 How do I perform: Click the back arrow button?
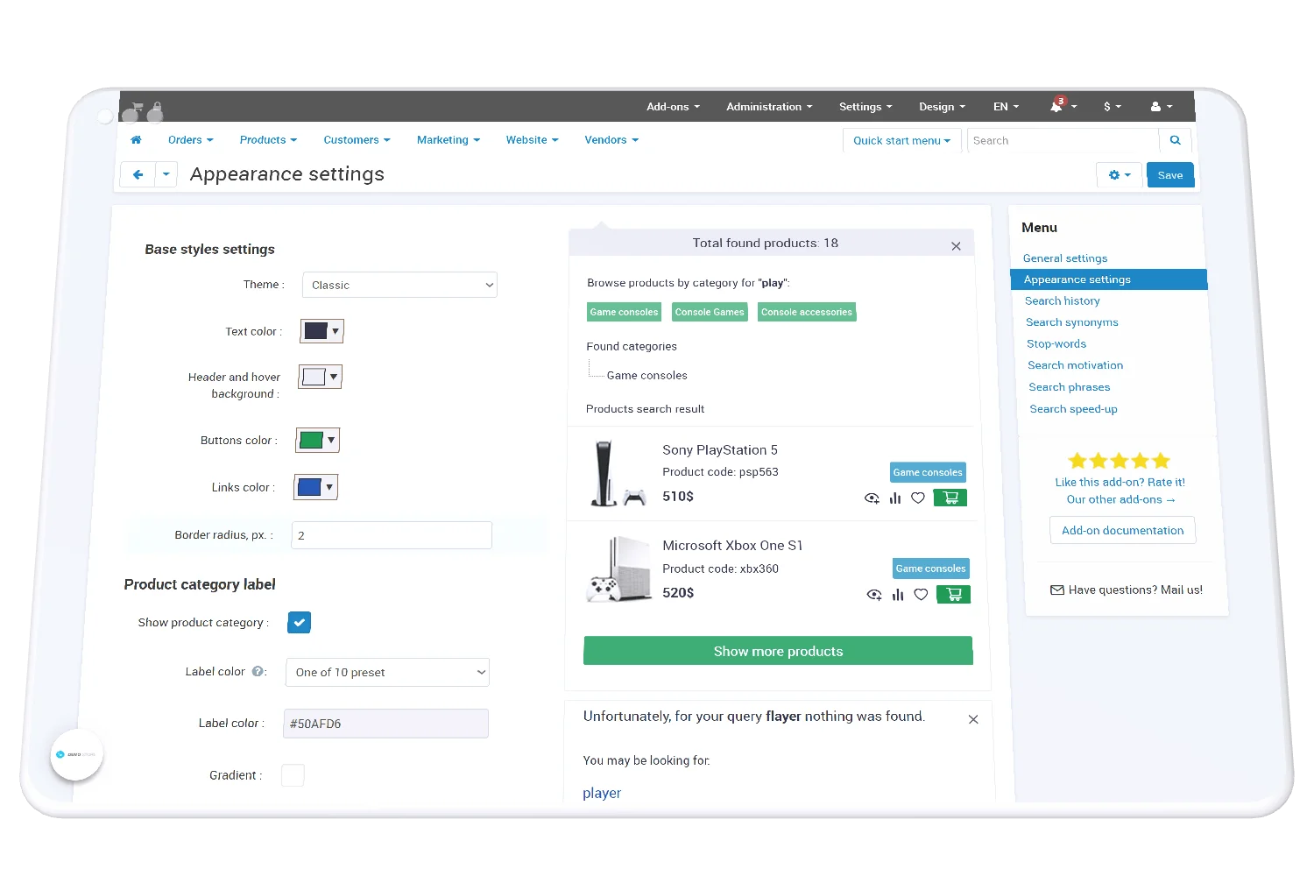pos(138,174)
